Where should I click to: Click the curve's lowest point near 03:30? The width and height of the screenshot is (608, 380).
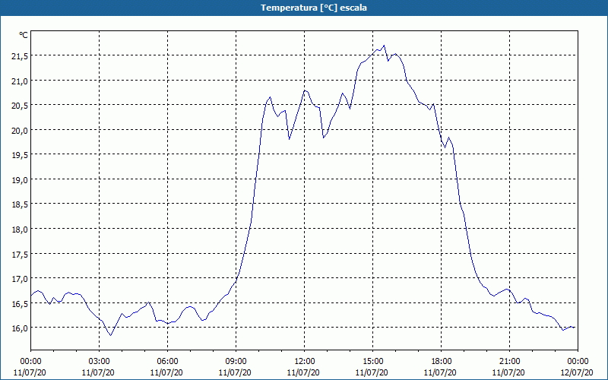(x=111, y=335)
